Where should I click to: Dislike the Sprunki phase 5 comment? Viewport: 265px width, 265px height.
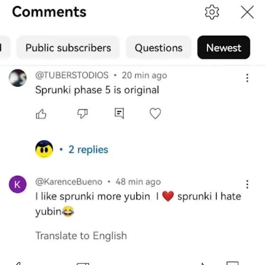82,114
